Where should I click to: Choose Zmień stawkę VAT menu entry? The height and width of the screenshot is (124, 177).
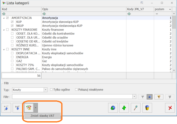tap(42, 116)
